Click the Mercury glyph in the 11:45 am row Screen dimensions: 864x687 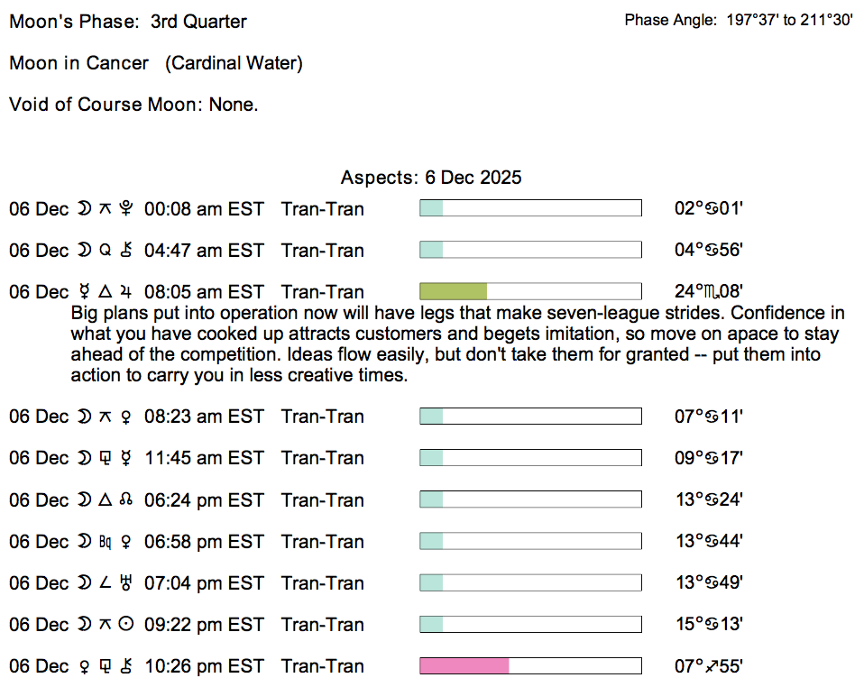click(127, 458)
